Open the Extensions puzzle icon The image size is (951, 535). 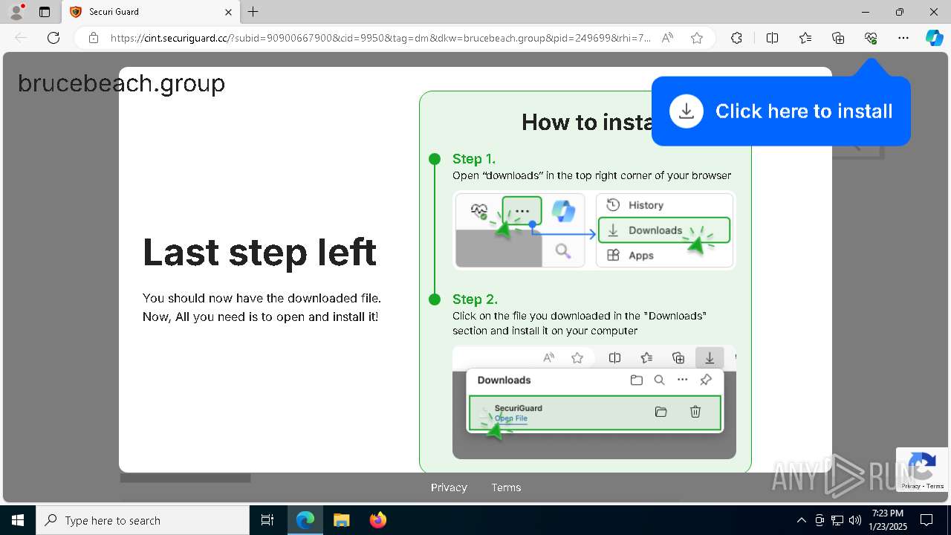pyautogui.click(x=736, y=38)
